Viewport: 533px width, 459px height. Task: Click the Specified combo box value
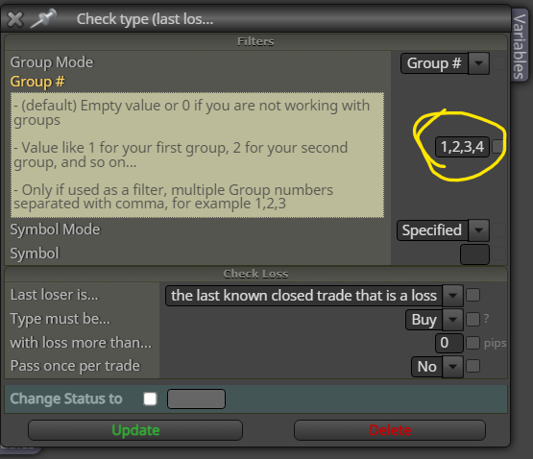point(432,230)
